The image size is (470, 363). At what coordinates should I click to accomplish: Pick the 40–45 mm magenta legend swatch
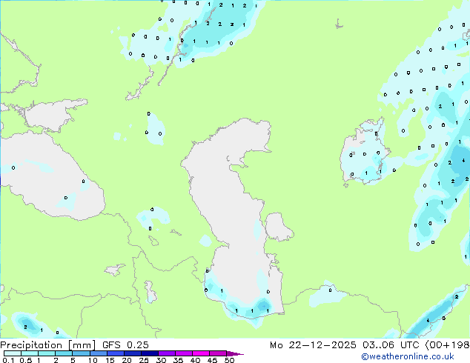pyautogui.click(x=201, y=353)
